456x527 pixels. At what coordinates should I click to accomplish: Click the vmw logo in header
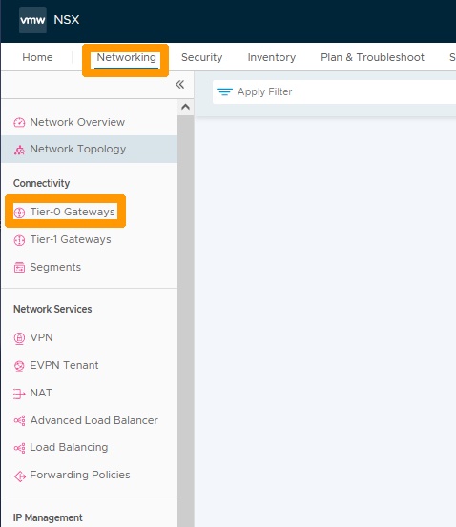coord(32,20)
